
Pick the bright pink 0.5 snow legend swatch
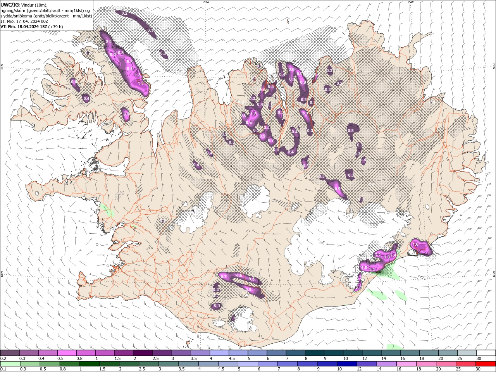pyautogui.click(x=67, y=353)
